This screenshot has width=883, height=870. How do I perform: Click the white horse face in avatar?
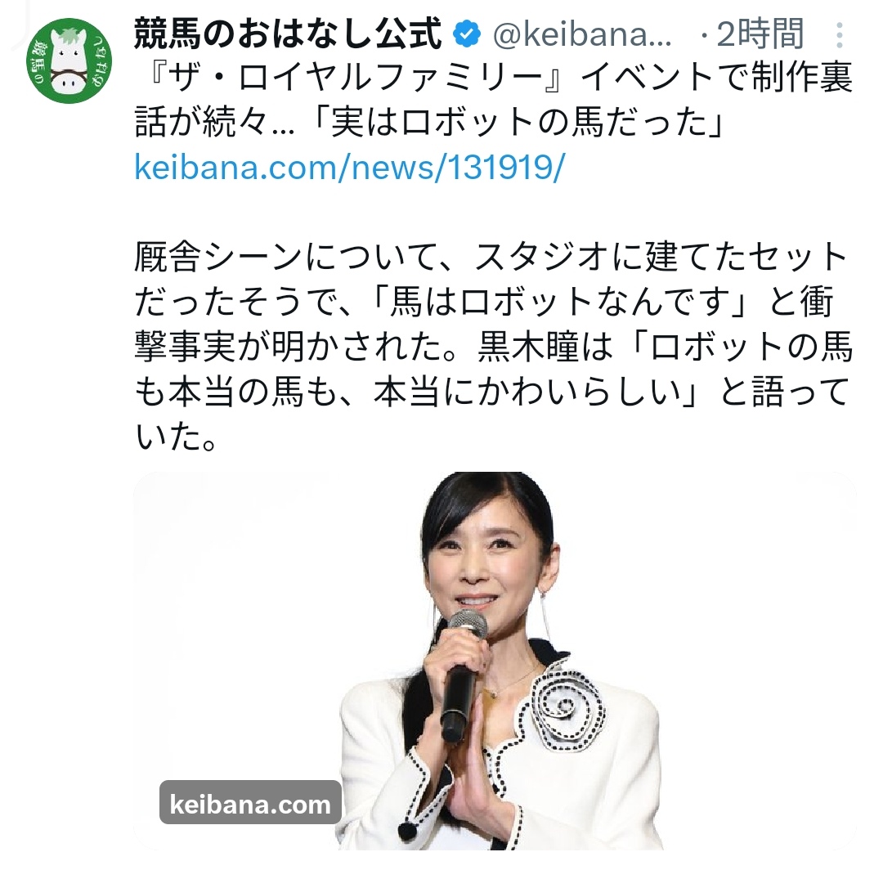(x=68, y=61)
